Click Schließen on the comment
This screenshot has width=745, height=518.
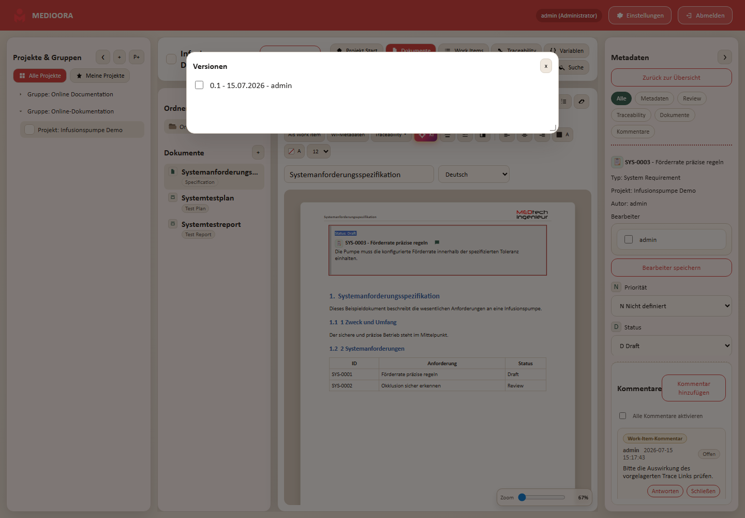click(703, 491)
